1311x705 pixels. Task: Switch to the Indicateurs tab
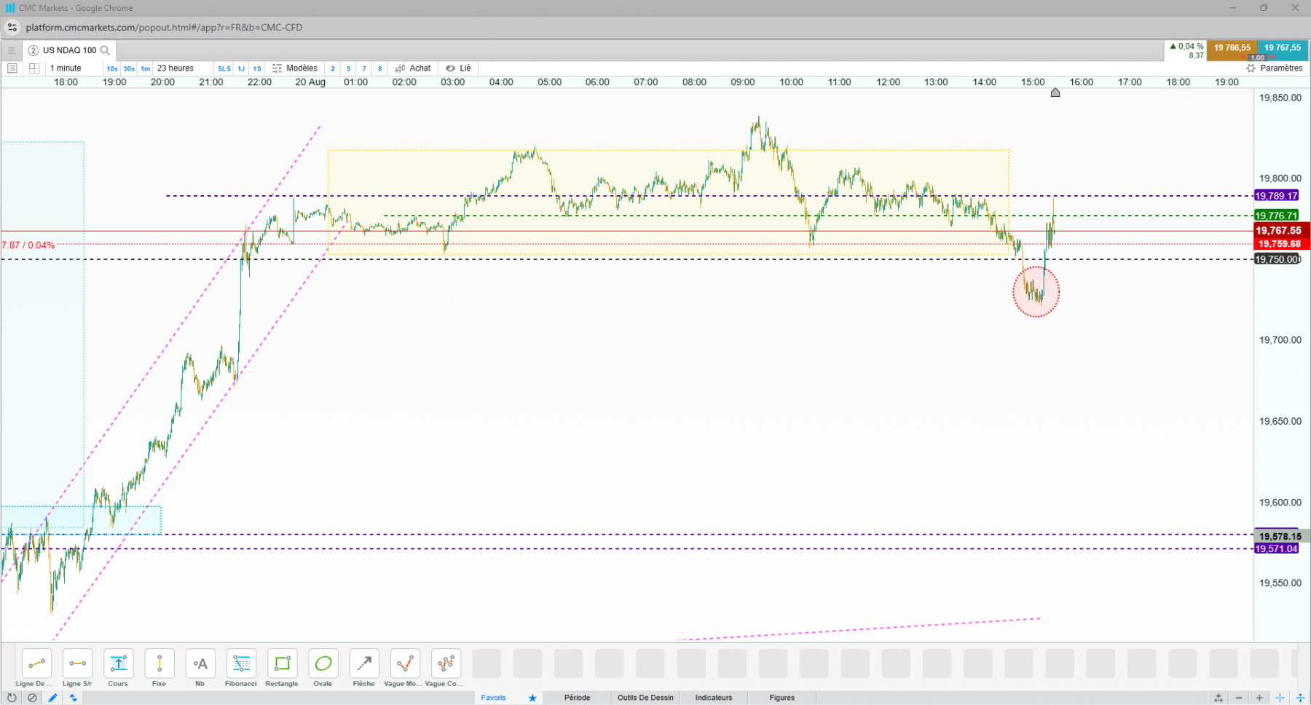(713, 698)
